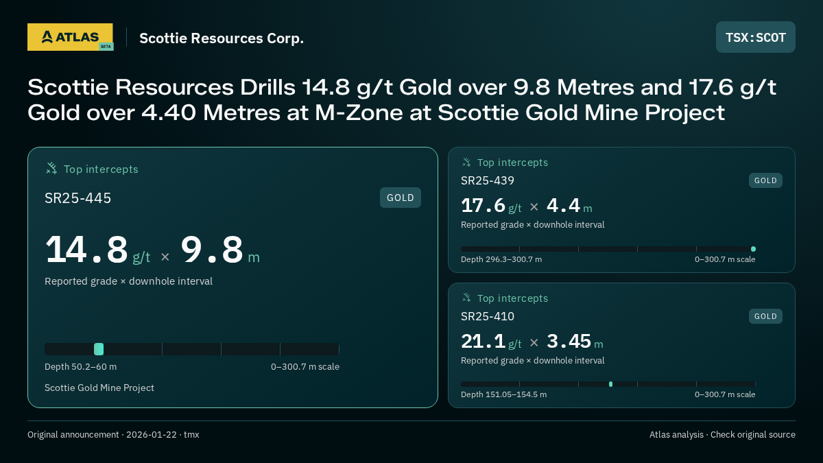Click the 3.45 m interval value

[x=575, y=342]
